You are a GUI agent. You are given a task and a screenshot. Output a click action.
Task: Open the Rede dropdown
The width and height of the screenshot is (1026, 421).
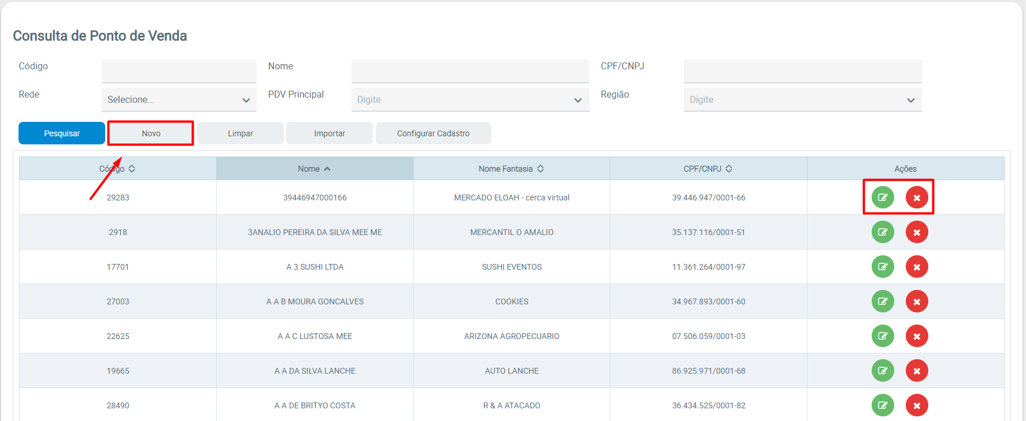pyautogui.click(x=179, y=100)
